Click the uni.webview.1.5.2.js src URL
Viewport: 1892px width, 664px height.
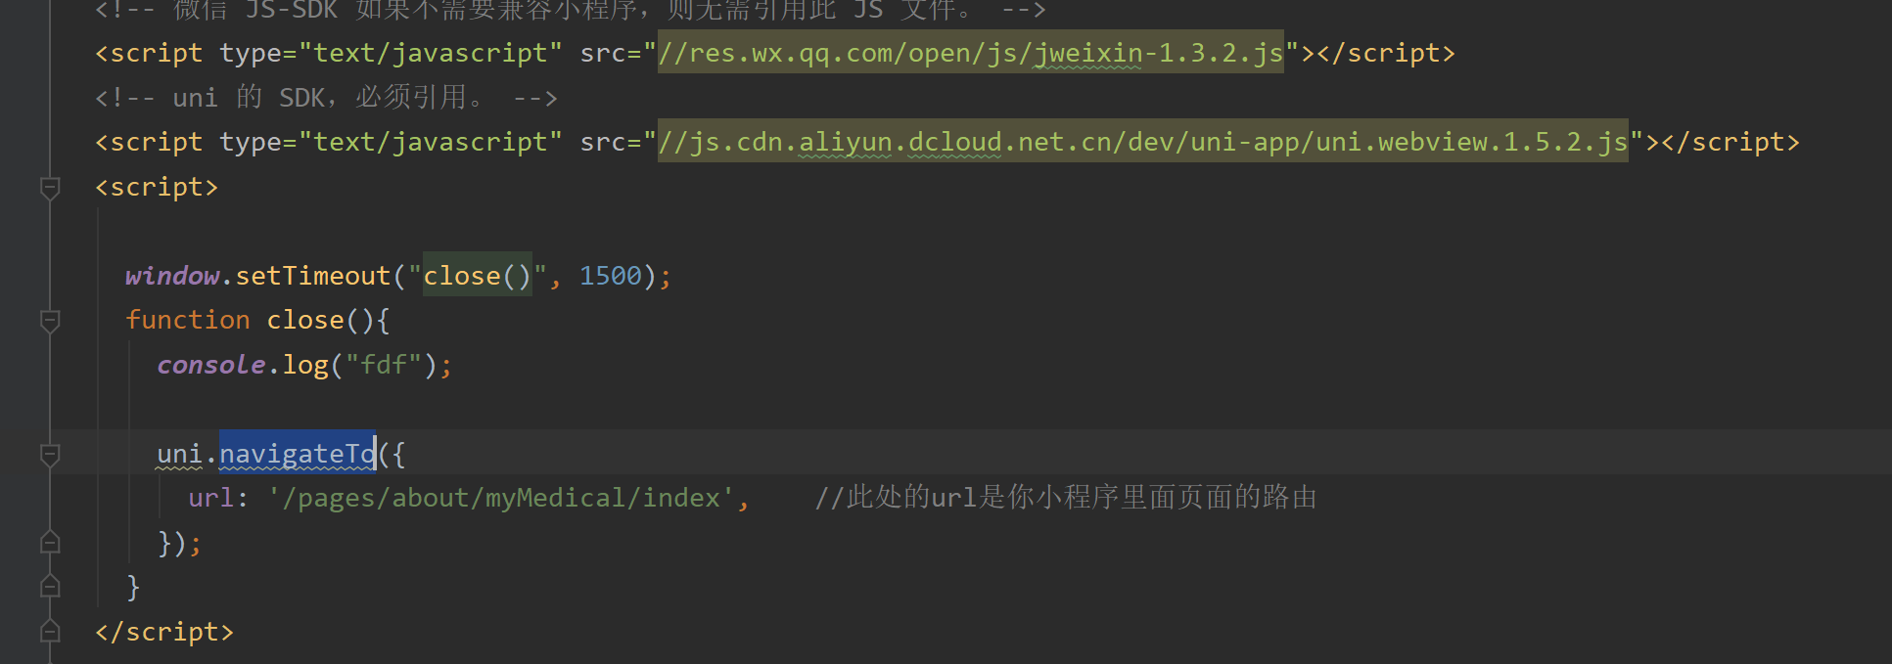pos(1142,142)
